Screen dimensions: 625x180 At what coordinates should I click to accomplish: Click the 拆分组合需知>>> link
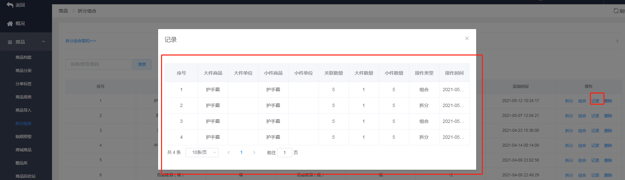coord(81,41)
